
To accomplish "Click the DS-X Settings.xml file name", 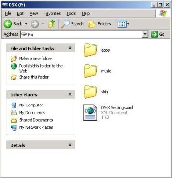I will pyautogui.click(x=117, y=108).
